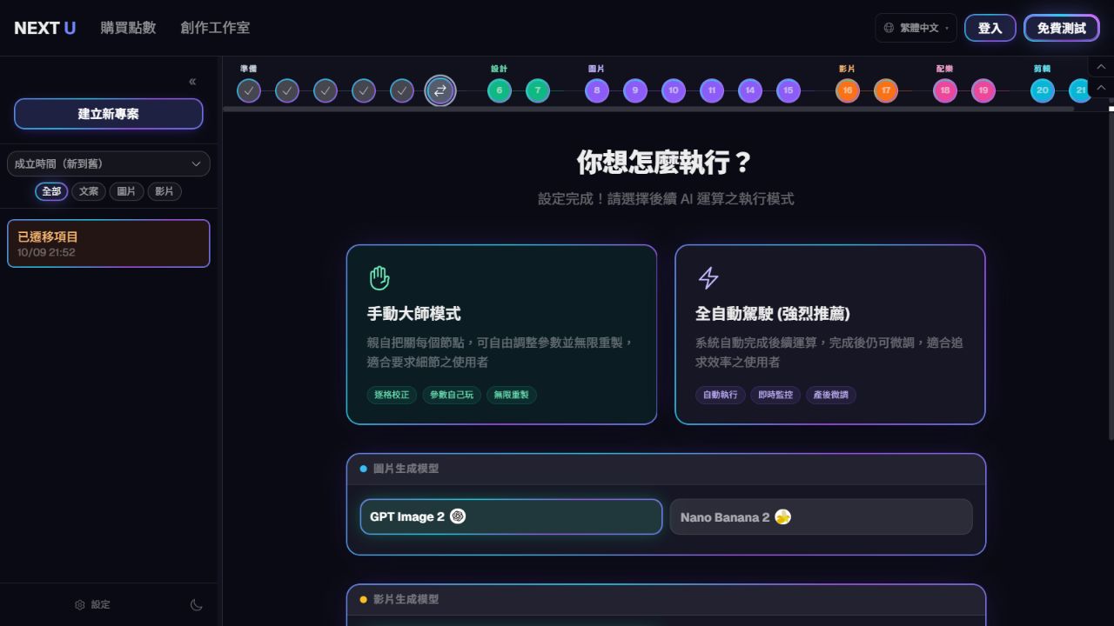
Task: Open 設定 with the gear icon
Action: 92,605
